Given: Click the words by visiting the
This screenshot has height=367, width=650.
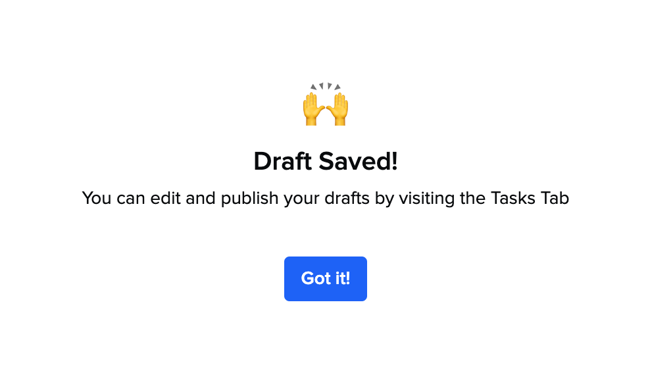Looking at the screenshot, I should [x=430, y=199].
